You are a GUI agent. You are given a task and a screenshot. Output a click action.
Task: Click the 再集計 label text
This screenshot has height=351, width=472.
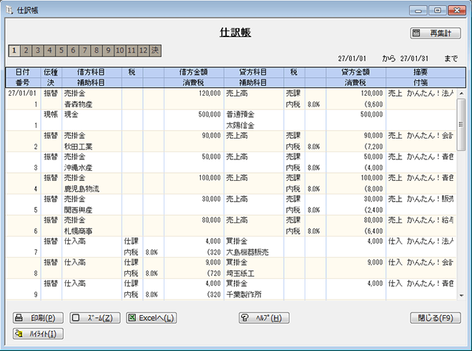pyautogui.click(x=441, y=33)
